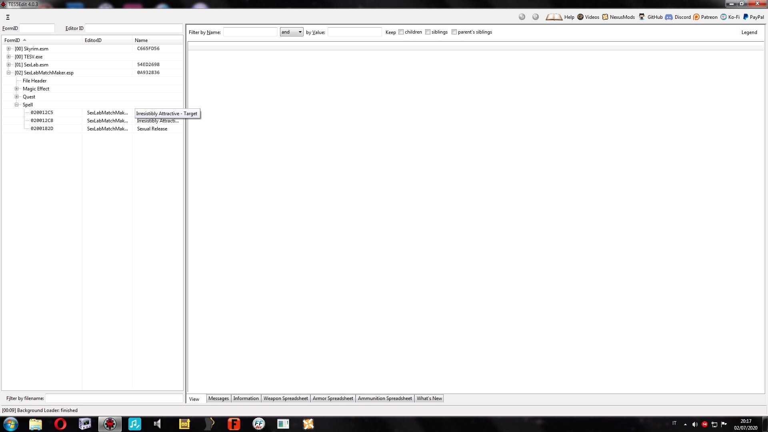This screenshot has height=432, width=768.
Task: Collapse the Spell group
Action: point(16,104)
